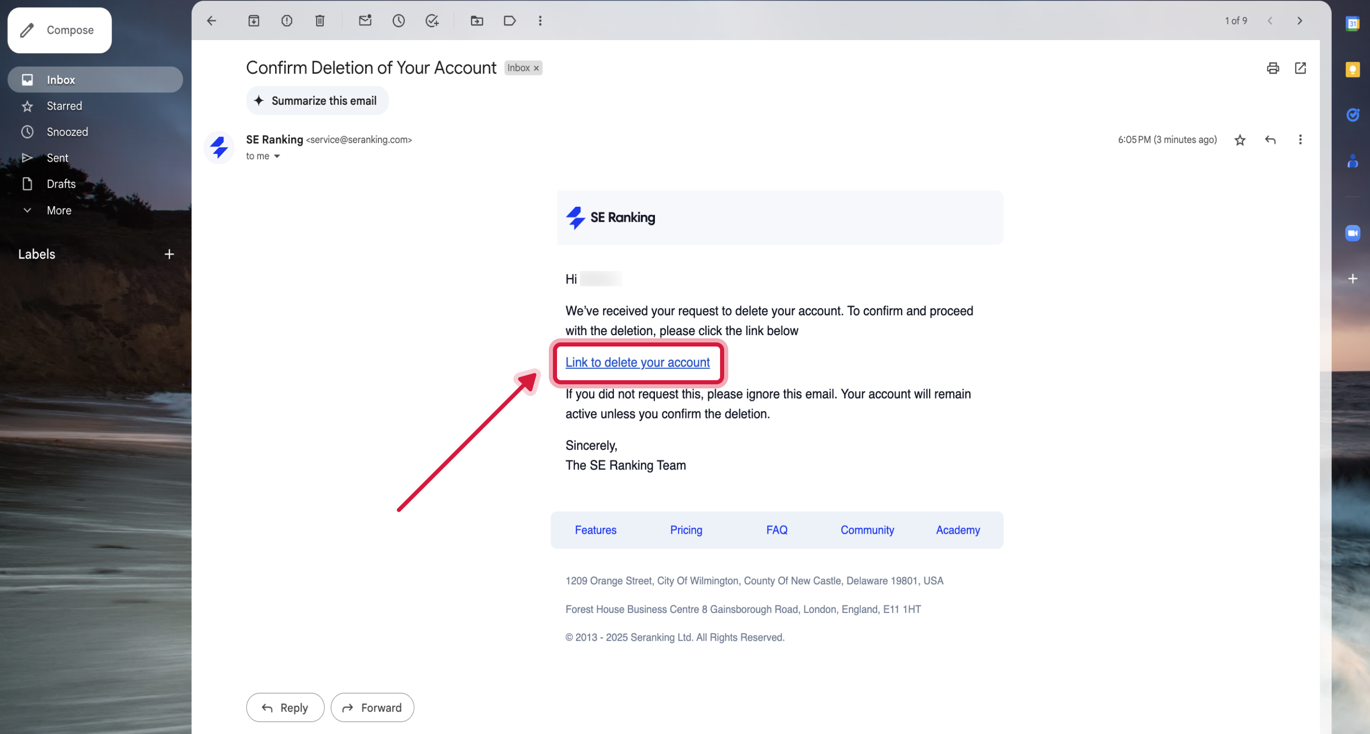Viewport: 1370px width, 734px height.
Task: Archive this email
Action: pyautogui.click(x=254, y=21)
